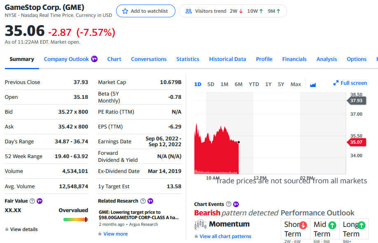Click View all chart patterns link
378x243 pixels.
[x=225, y=236]
